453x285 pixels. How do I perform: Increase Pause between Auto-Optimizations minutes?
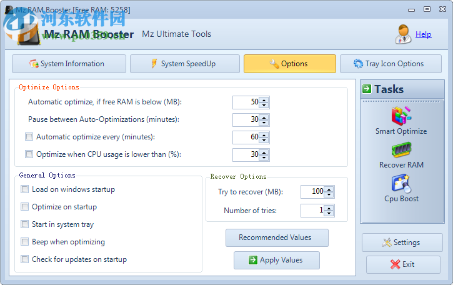[264, 117]
